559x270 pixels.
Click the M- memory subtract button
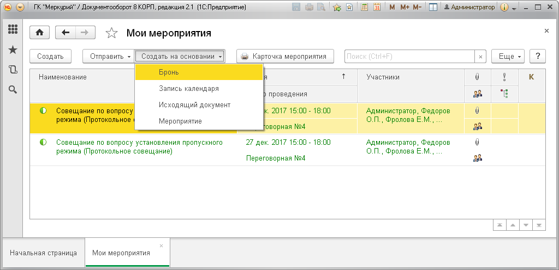[x=417, y=7]
